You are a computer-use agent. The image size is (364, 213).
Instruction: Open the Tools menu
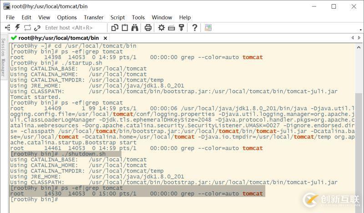point(138,17)
